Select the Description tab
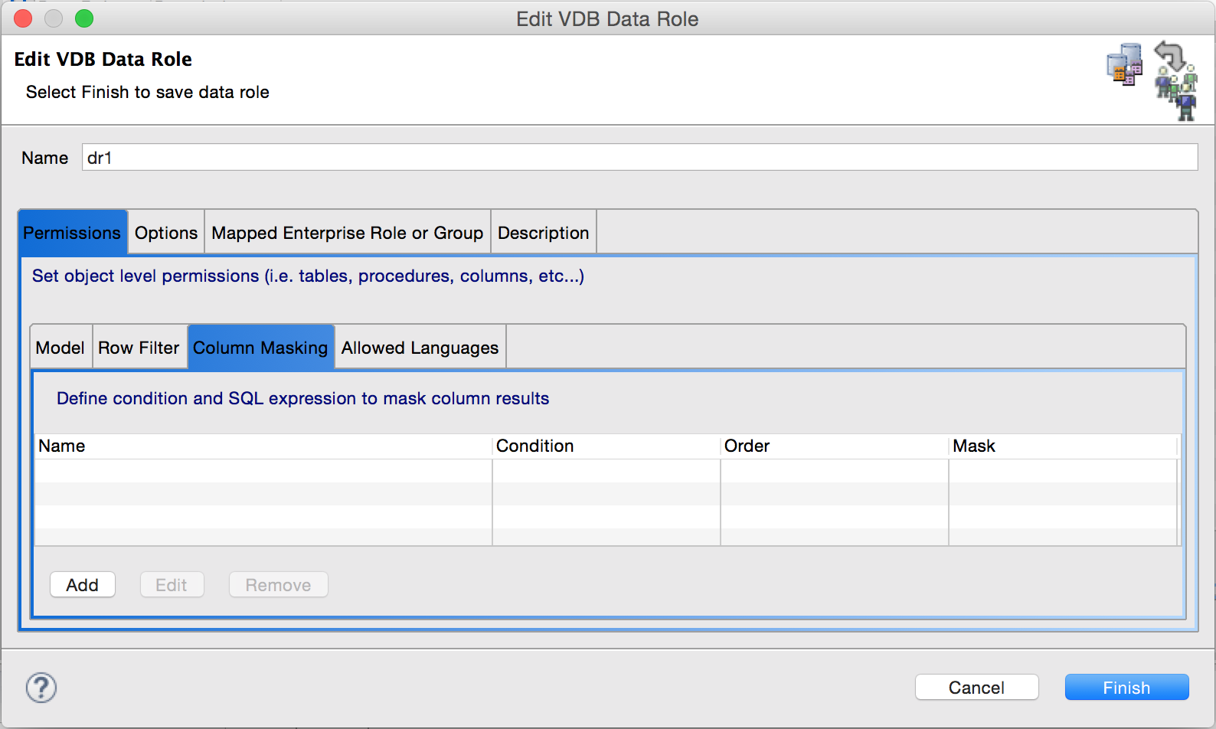The width and height of the screenshot is (1216, 729). point(543,233)
